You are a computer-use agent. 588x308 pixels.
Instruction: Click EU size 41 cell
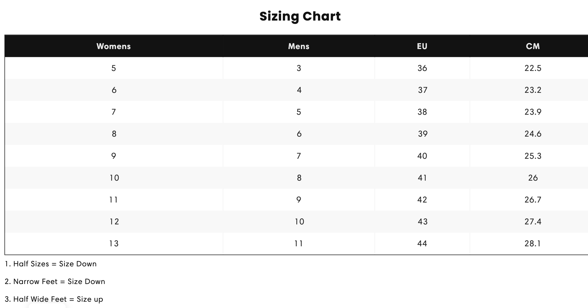pos(422,177)
